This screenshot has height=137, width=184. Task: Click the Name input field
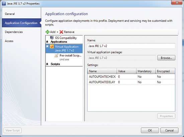point(131,46)
